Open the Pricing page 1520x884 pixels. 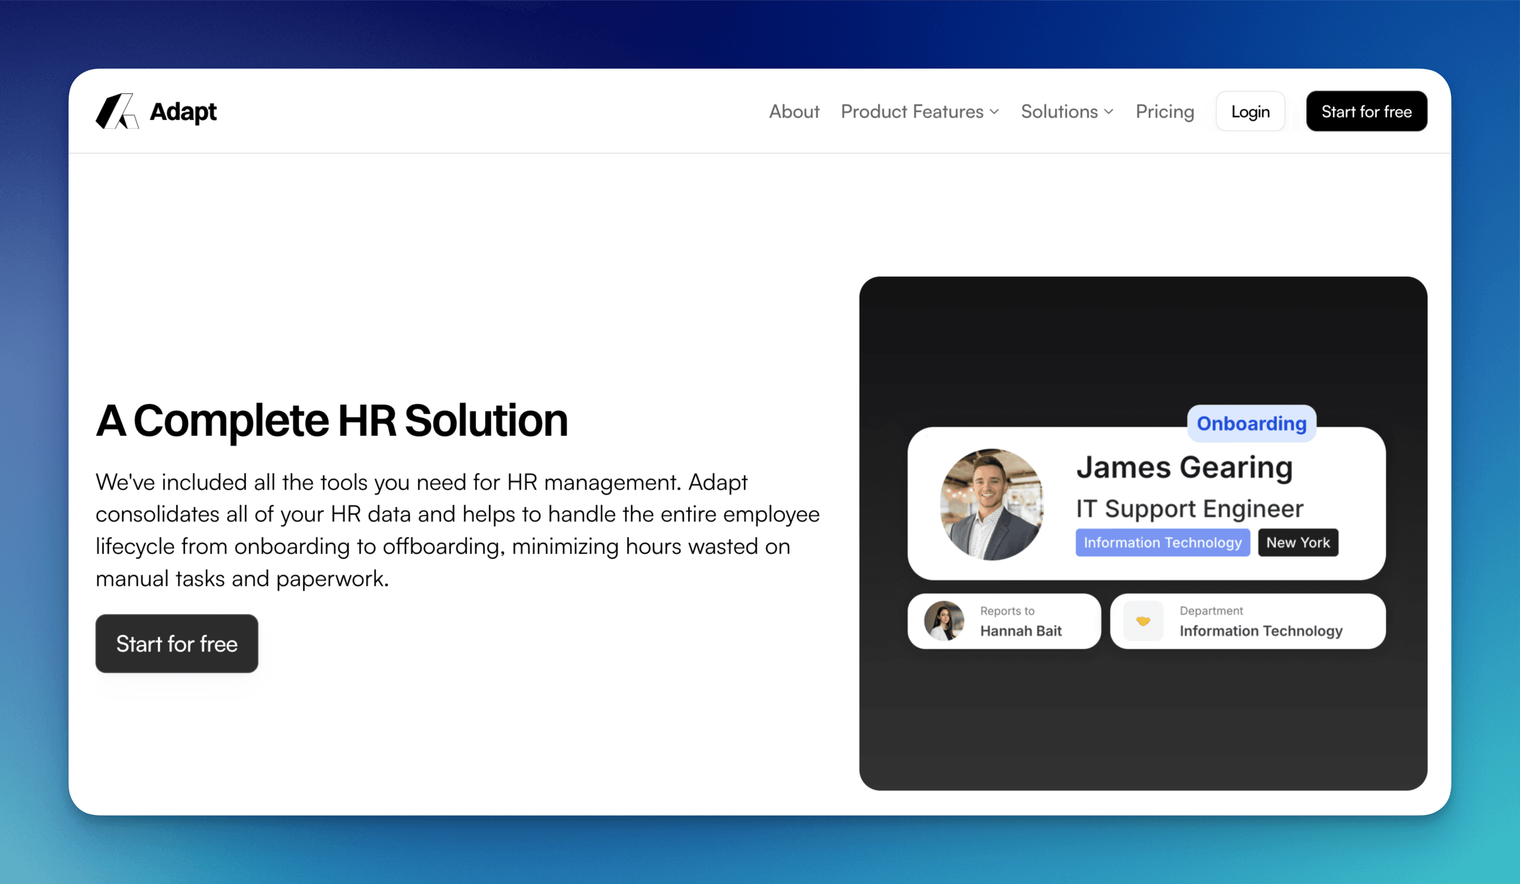1164,111
